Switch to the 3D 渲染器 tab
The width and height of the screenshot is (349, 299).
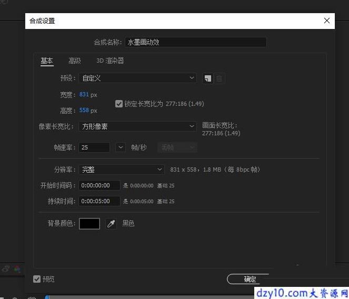110,61
